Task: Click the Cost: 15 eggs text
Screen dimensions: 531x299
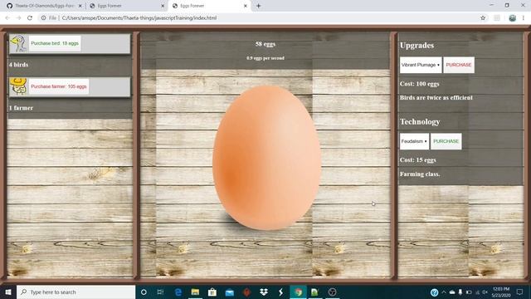Action: click(418, 160)
